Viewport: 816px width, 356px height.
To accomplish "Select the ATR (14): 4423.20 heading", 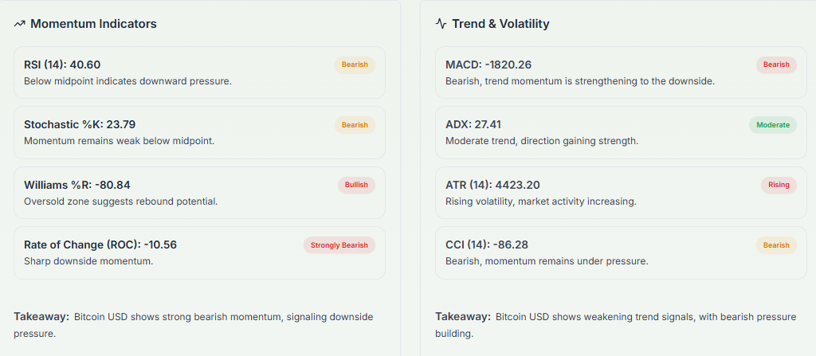I will pos(494,185).
